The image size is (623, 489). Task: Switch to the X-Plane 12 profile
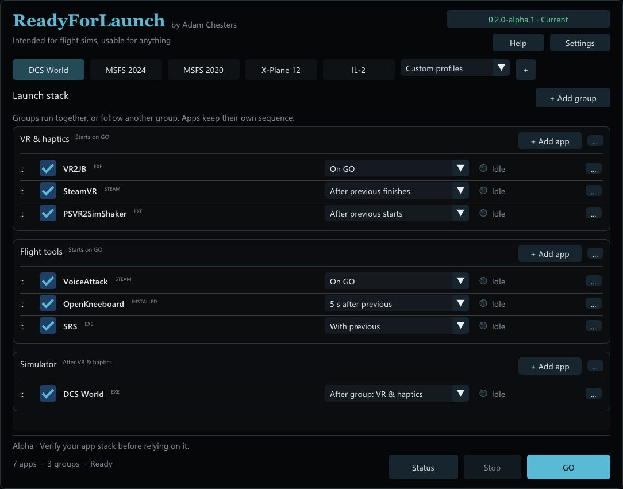280,70
